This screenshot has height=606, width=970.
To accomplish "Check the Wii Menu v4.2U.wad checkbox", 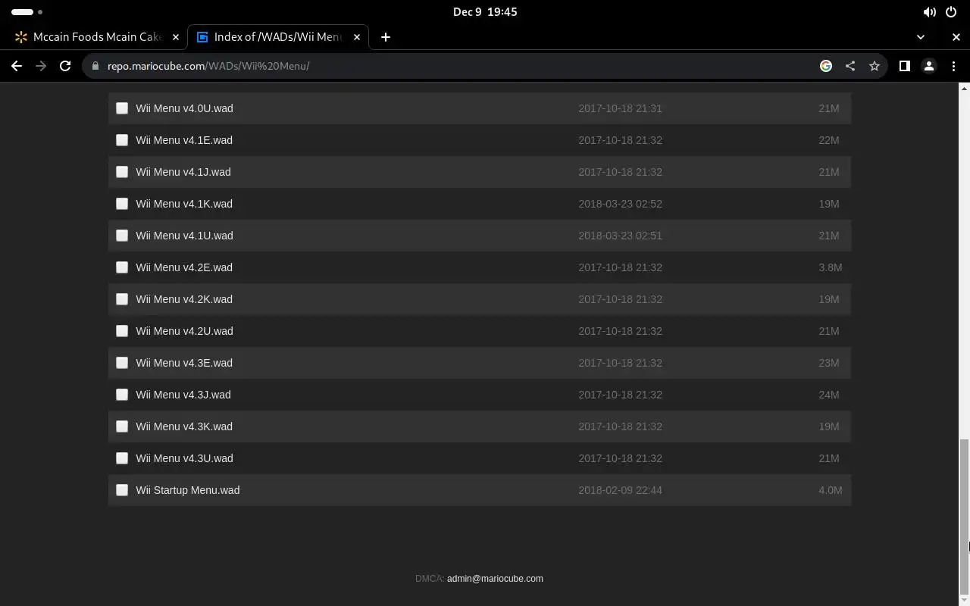I will click(122, 331).
